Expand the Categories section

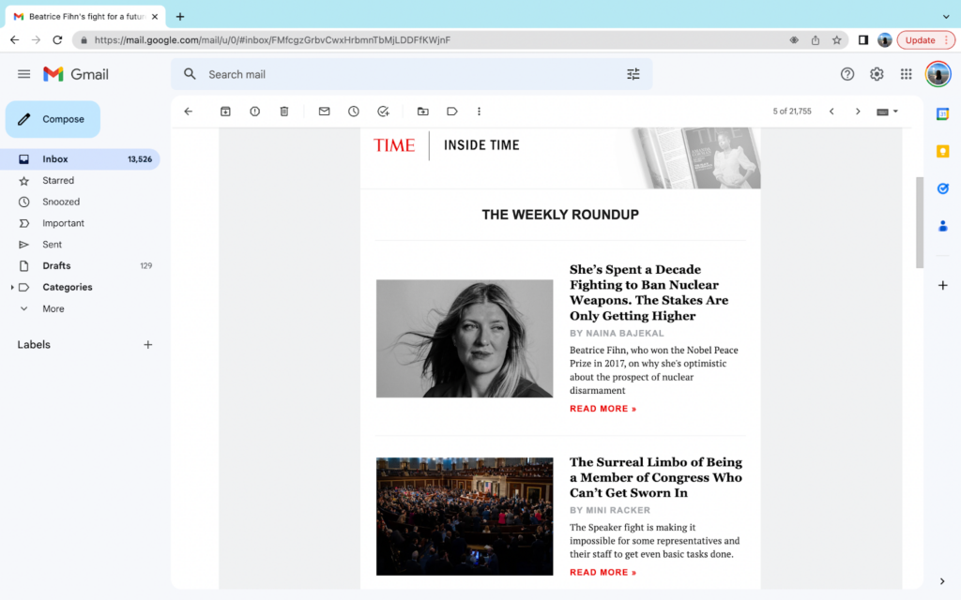[12, 287]
